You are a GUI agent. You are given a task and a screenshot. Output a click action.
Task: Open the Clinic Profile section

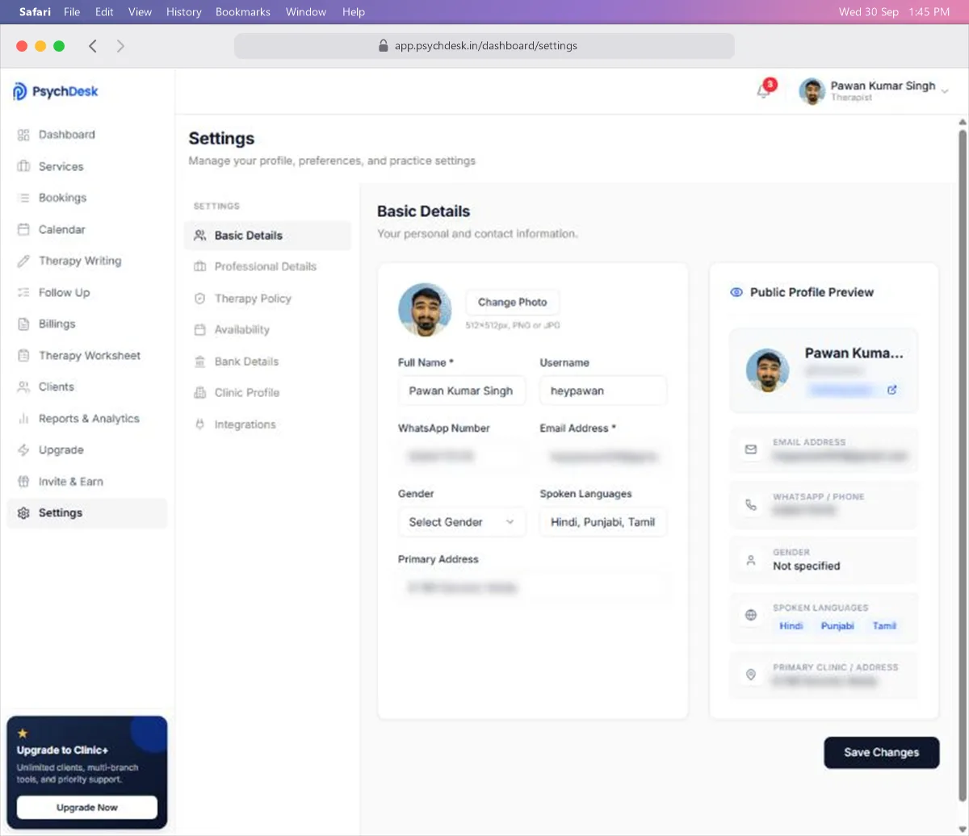pos(267,393)
